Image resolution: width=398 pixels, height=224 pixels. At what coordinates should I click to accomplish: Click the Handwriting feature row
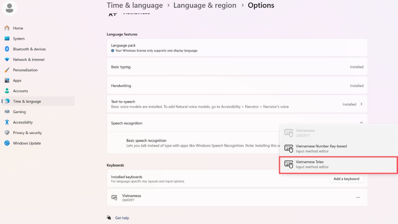click(x=237, y=86)
